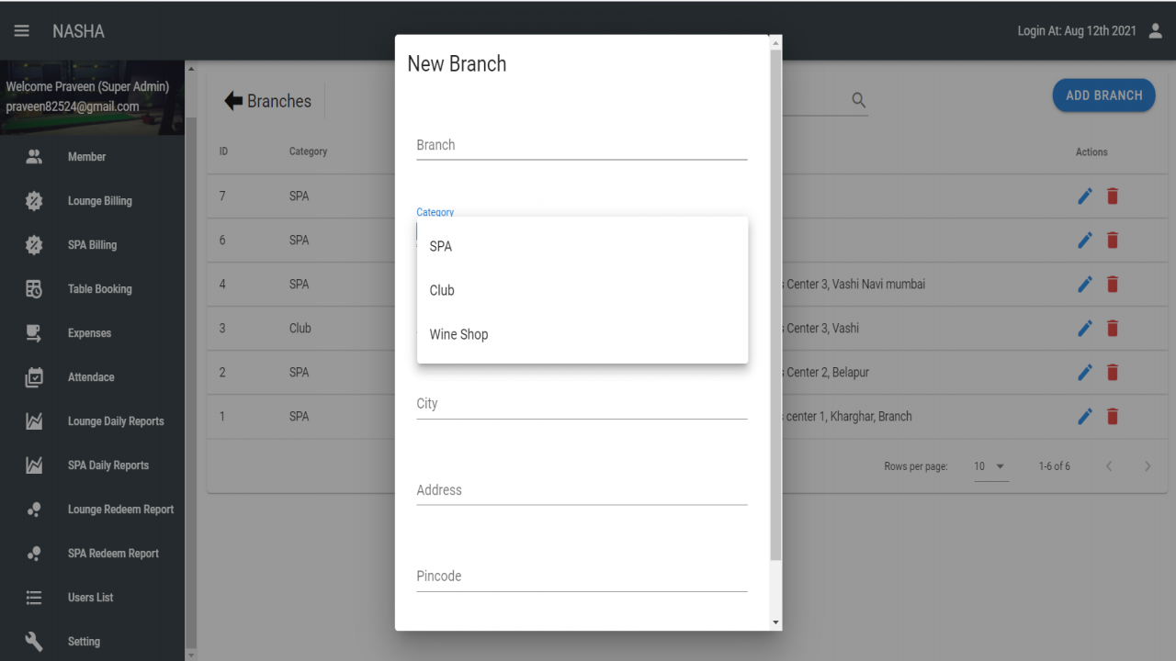
Task: Click the sidebar scrollbar up arrow
Action: pos(191,68)
